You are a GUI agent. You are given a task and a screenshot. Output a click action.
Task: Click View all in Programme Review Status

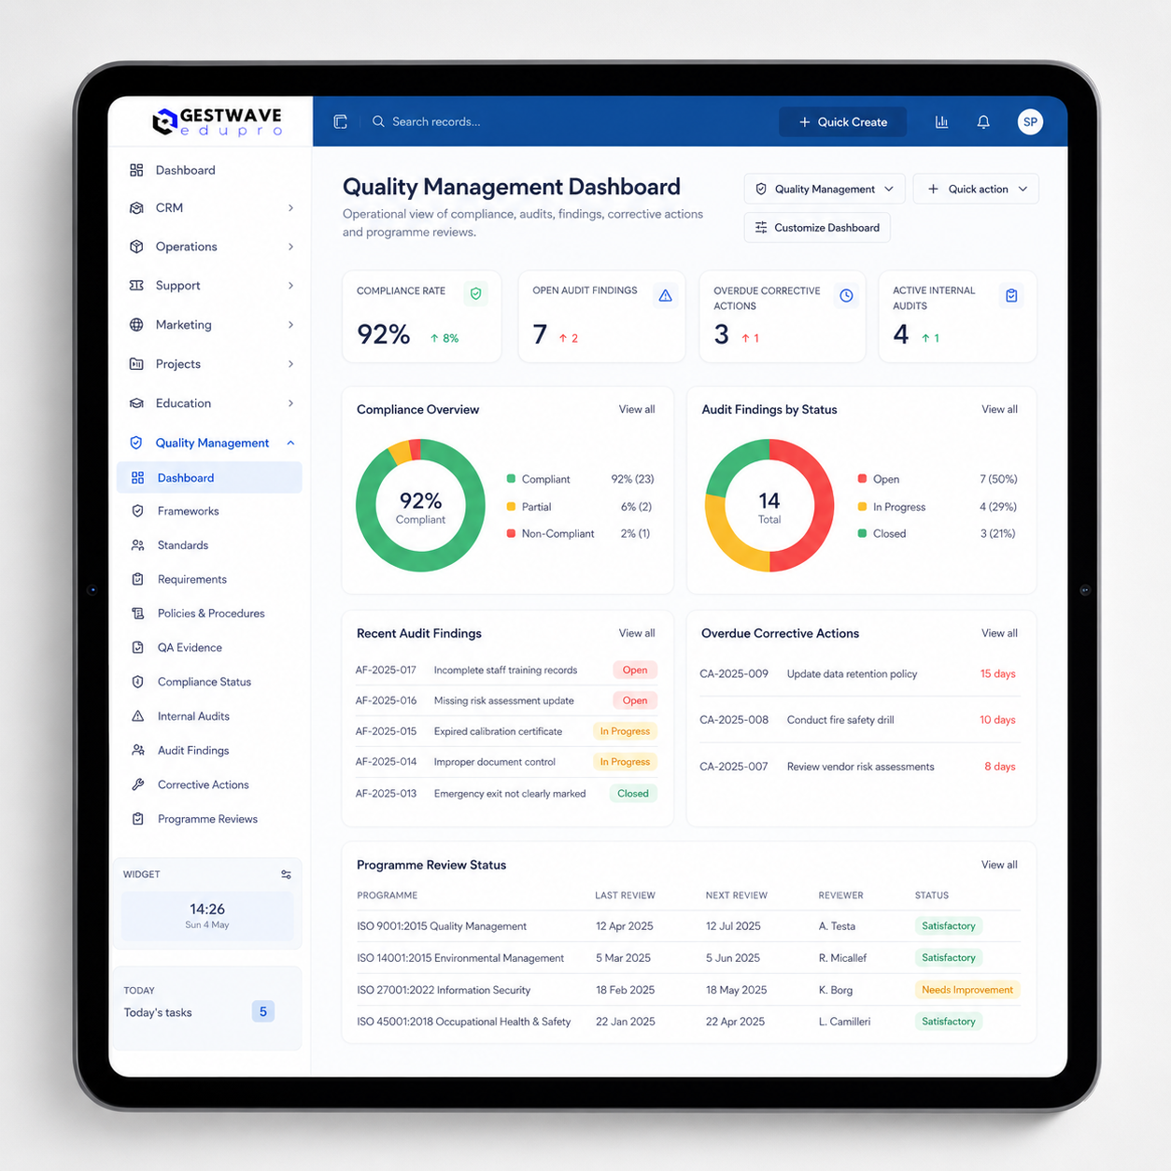pyautogui.click(x=999, y=865)
